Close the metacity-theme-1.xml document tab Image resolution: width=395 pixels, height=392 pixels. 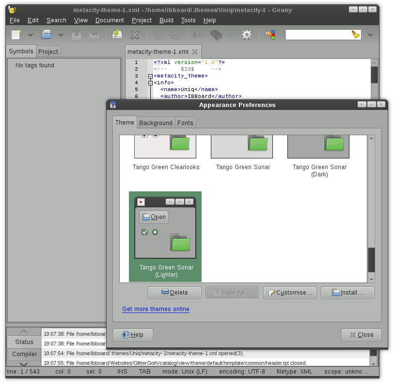(195, 52)
